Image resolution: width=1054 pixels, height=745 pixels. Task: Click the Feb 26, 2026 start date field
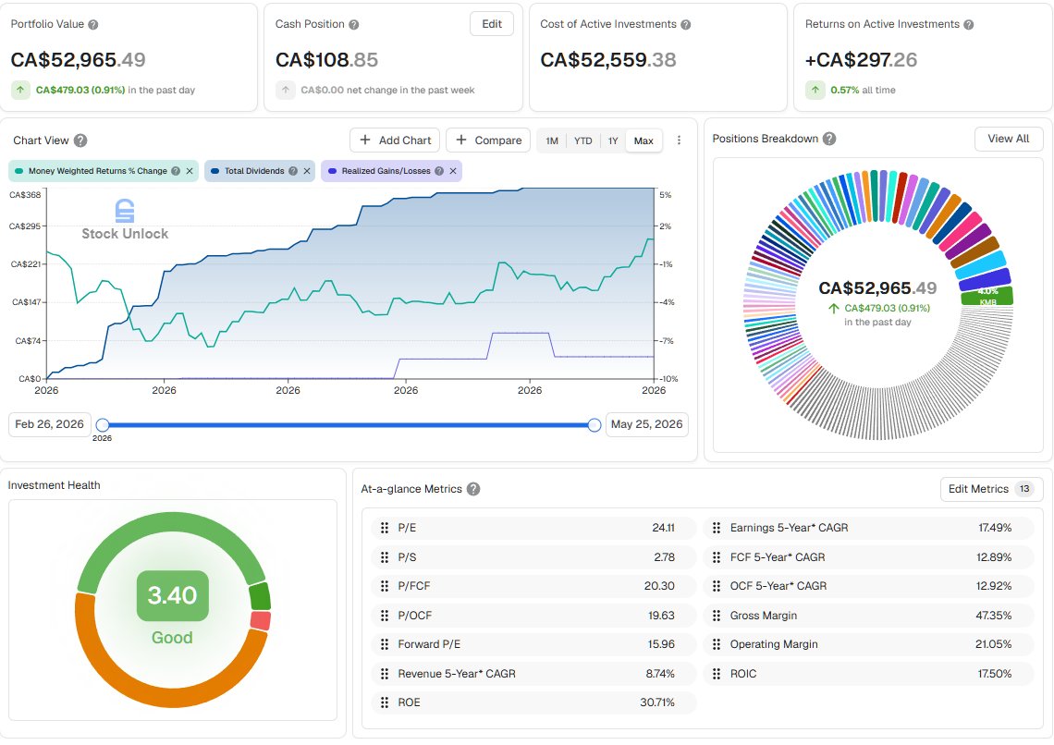[50, 424]
